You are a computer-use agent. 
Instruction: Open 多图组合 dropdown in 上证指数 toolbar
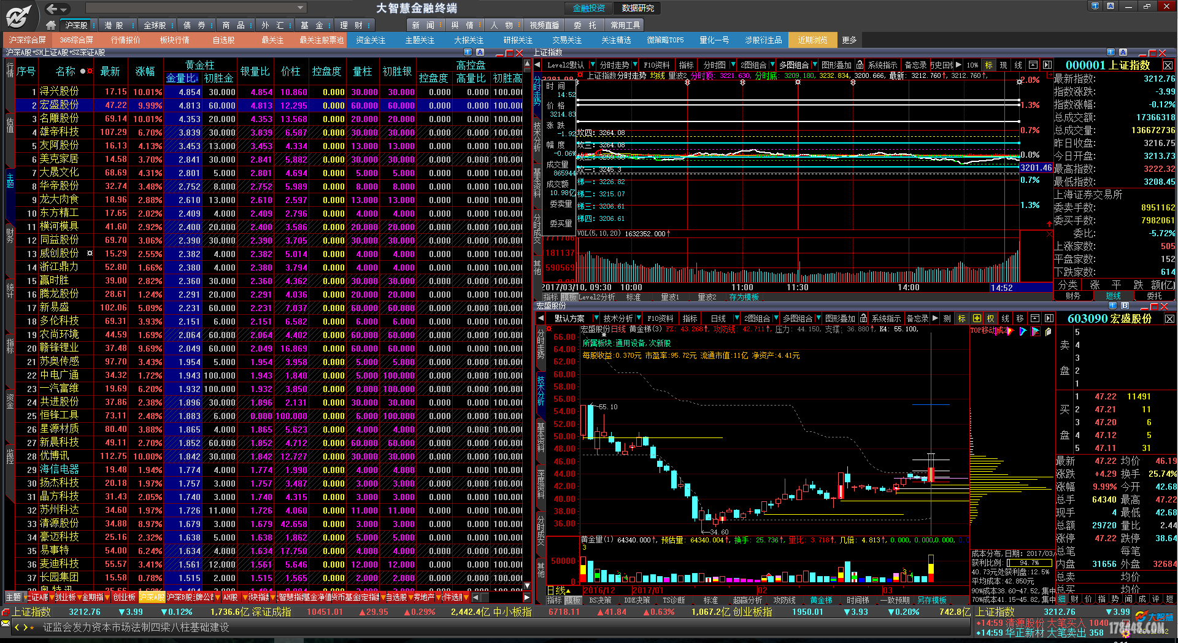815,64
